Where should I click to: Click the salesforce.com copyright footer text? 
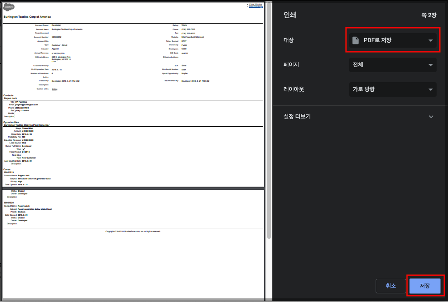click(x=133, y=231)
